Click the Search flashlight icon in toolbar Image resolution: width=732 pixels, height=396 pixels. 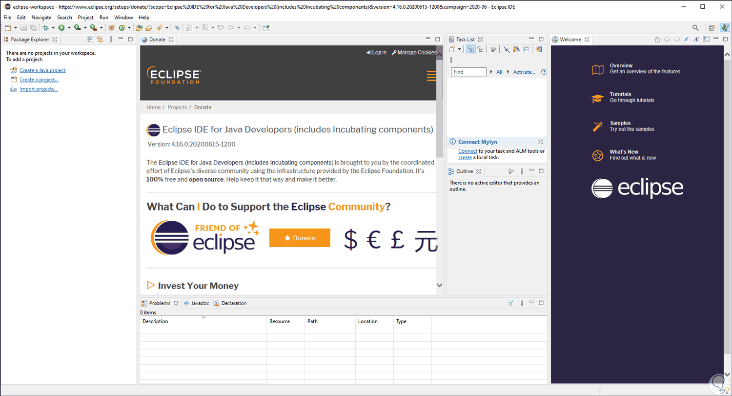[x=159, y=28]
